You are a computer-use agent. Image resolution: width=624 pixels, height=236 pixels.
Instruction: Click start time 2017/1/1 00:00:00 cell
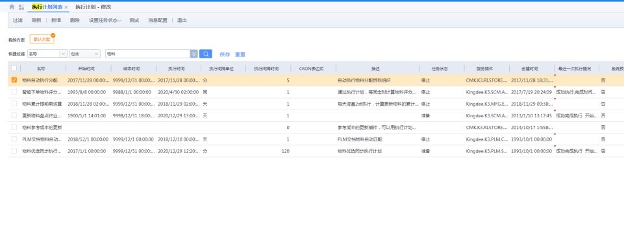coord(87,151)
